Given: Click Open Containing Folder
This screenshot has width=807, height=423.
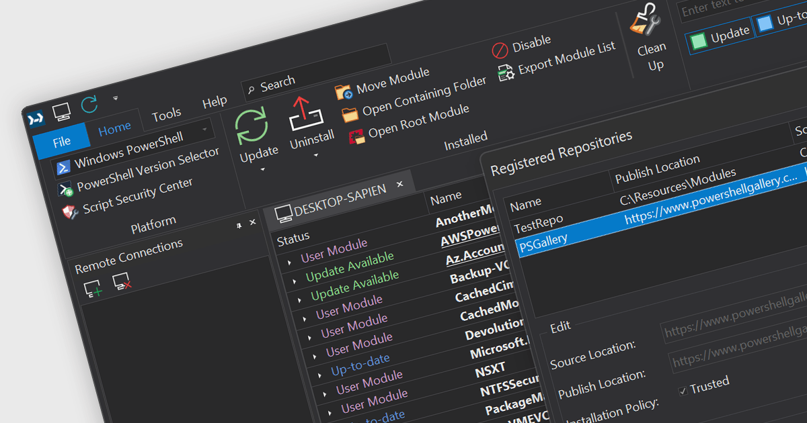Looking at the screenshot, I should coord(415,97).
